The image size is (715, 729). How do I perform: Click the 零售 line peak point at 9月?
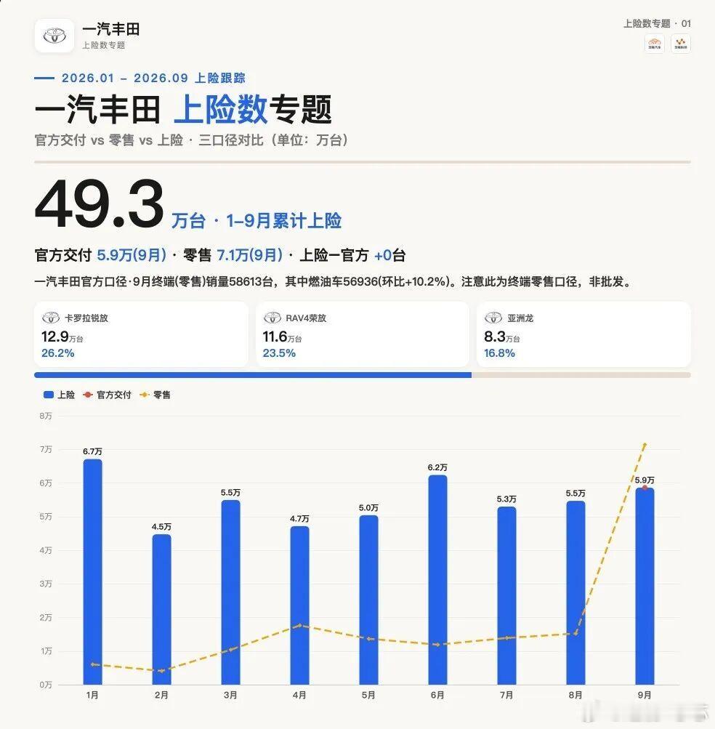[645, 445]
